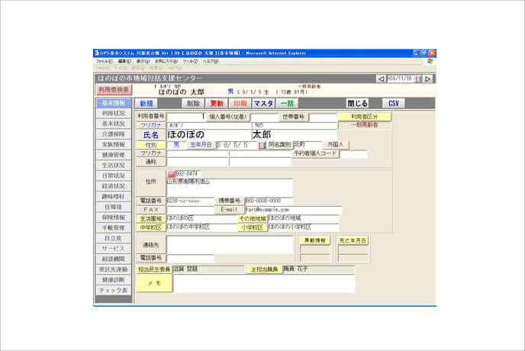Select the 自立度 sidebar tab
The image size is (525, 351).
(x=114, y=238)
